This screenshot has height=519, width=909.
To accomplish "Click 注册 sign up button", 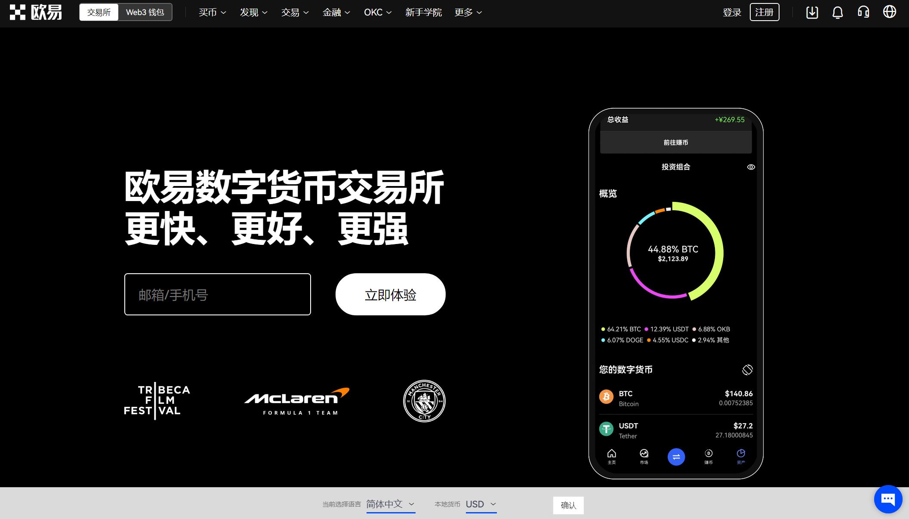I will (765, 12).
